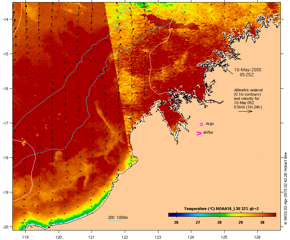Click the colorbar value 29
The image size is (290, 240).
(240, 222)
